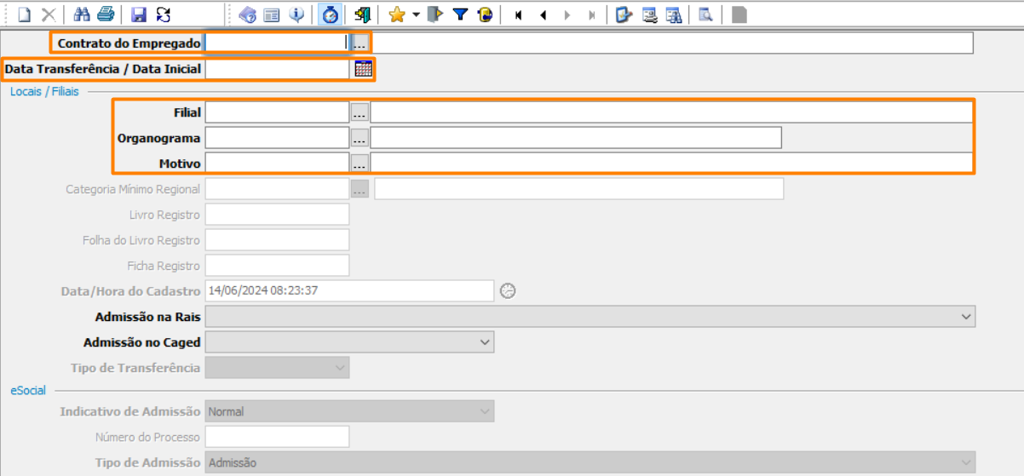Image resolution: width=1024 pixels, height=476 pixels.
Task: Open the table grid view icon
Action: 272,14
